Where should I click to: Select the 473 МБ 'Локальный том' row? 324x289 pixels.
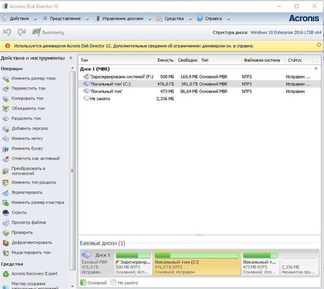pos(199,91)
